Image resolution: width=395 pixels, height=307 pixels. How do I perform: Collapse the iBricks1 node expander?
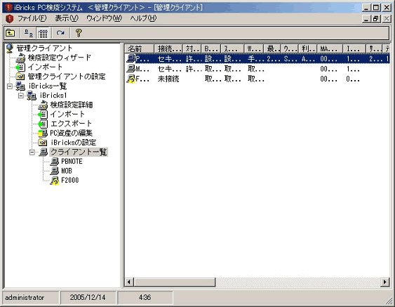21,96
